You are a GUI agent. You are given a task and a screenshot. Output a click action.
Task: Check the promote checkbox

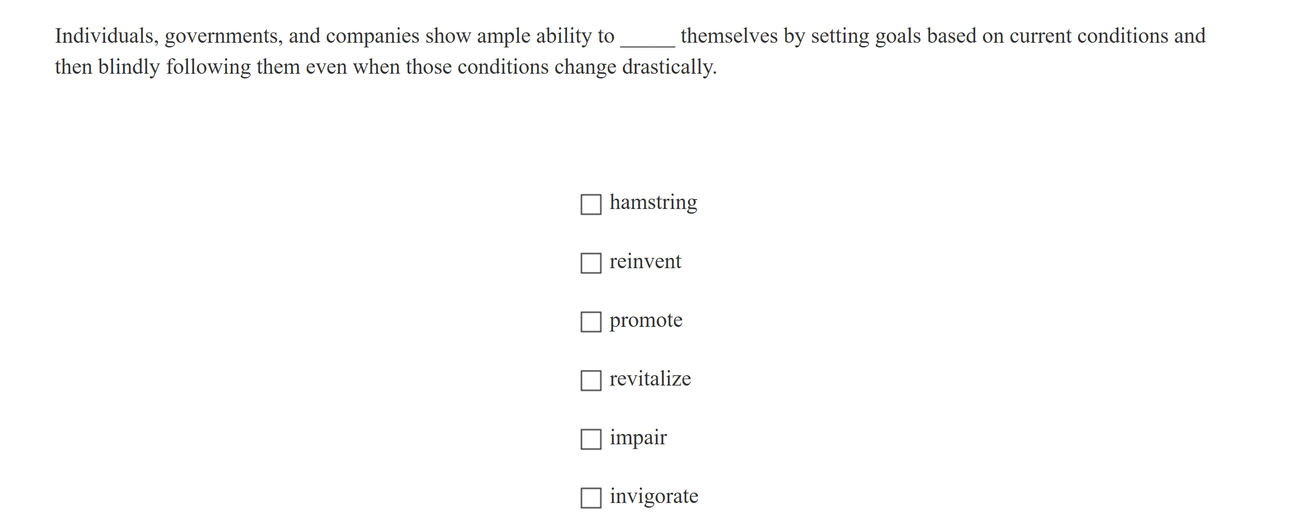[590, 321]
